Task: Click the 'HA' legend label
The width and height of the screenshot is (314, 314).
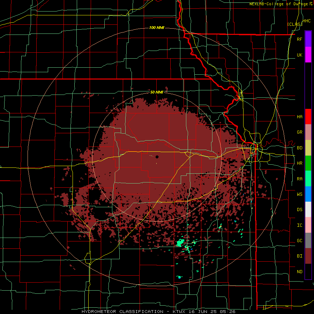Action: 299,117
